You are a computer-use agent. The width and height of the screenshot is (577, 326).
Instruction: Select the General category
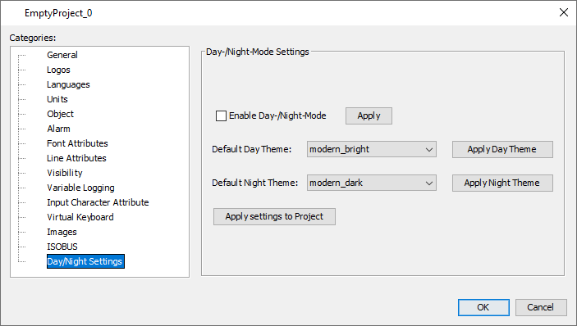pos(62,55)
